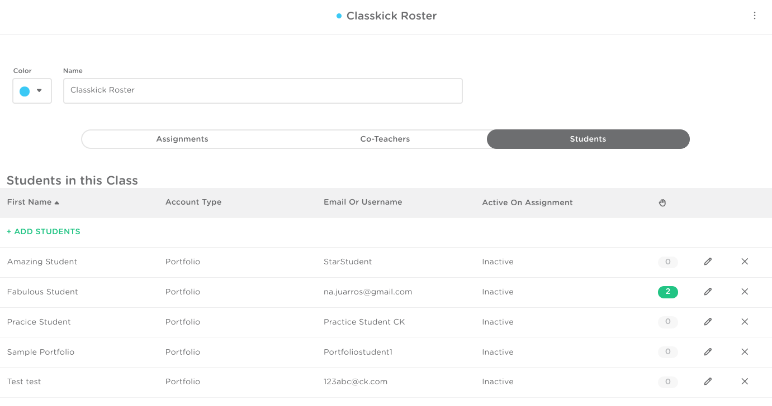Edit Sample Portfolio with pencil icon
The width and height of the screenshot is (772, 406).
pos(708,352)
